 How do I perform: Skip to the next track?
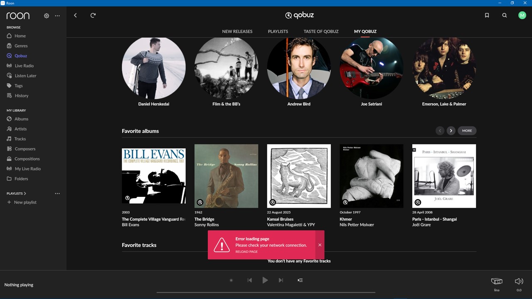[281, 280]
